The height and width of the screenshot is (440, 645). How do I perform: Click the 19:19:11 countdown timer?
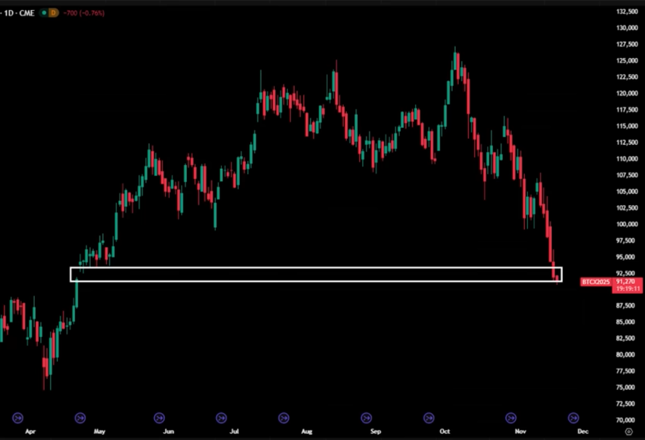pyautogui.click(x=628, y=289)
